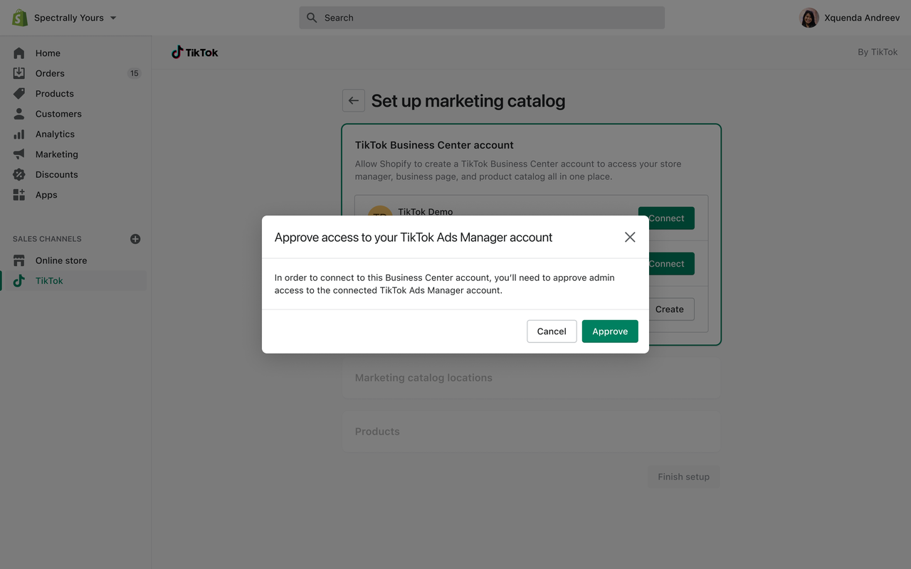Click the Shopify bag logo
The image size is (911, 569).
[x=19, y=18]
